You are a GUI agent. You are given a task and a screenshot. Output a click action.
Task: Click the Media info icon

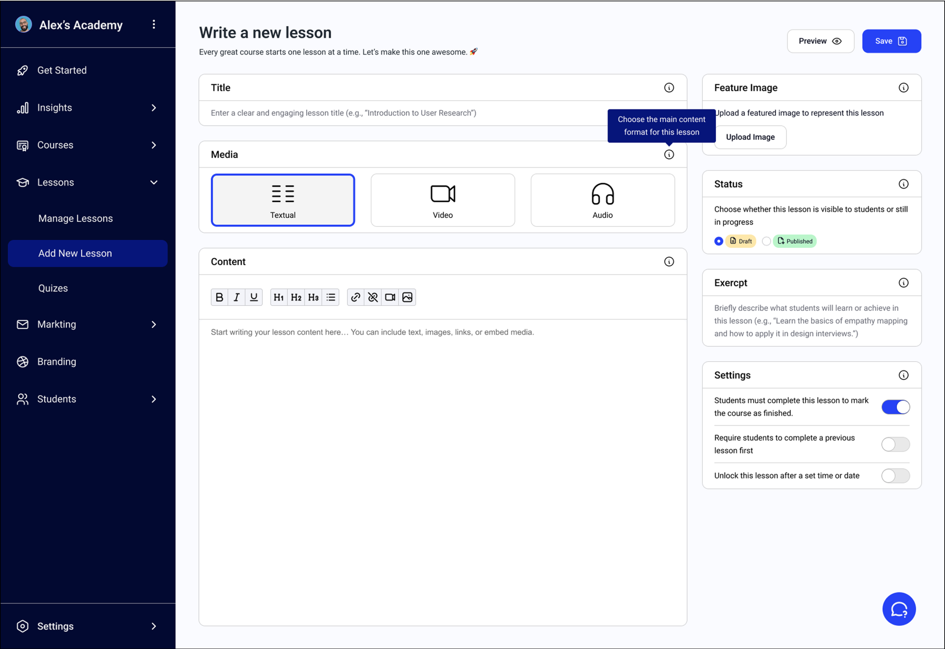(x=669, y=155)
